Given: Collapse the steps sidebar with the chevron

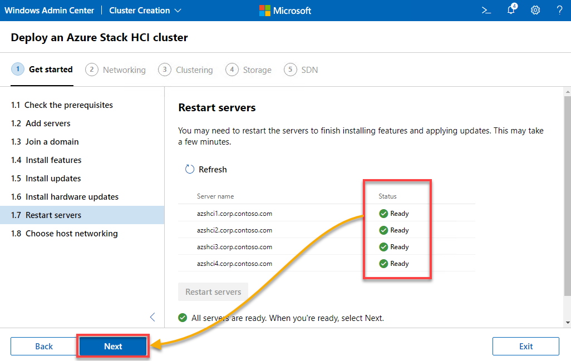Looking at the screenshot, I should click(x=152, y=317).
